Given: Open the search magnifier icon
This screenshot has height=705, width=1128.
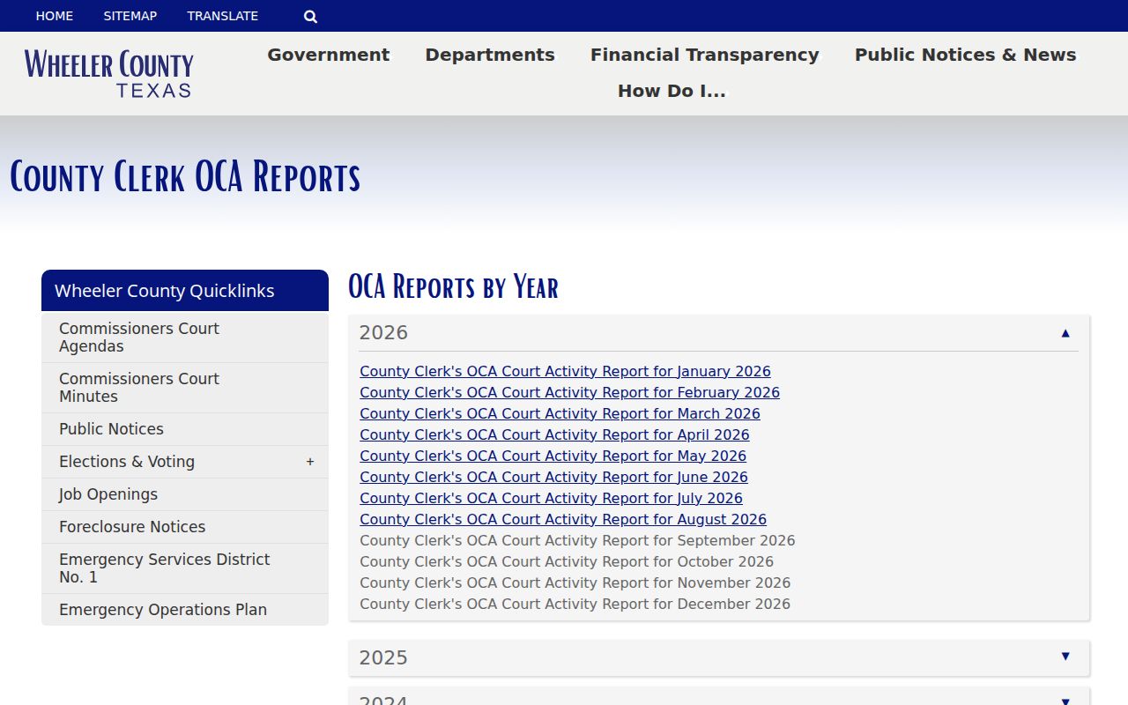Looking at the screenshot, I should pos(310,16).
